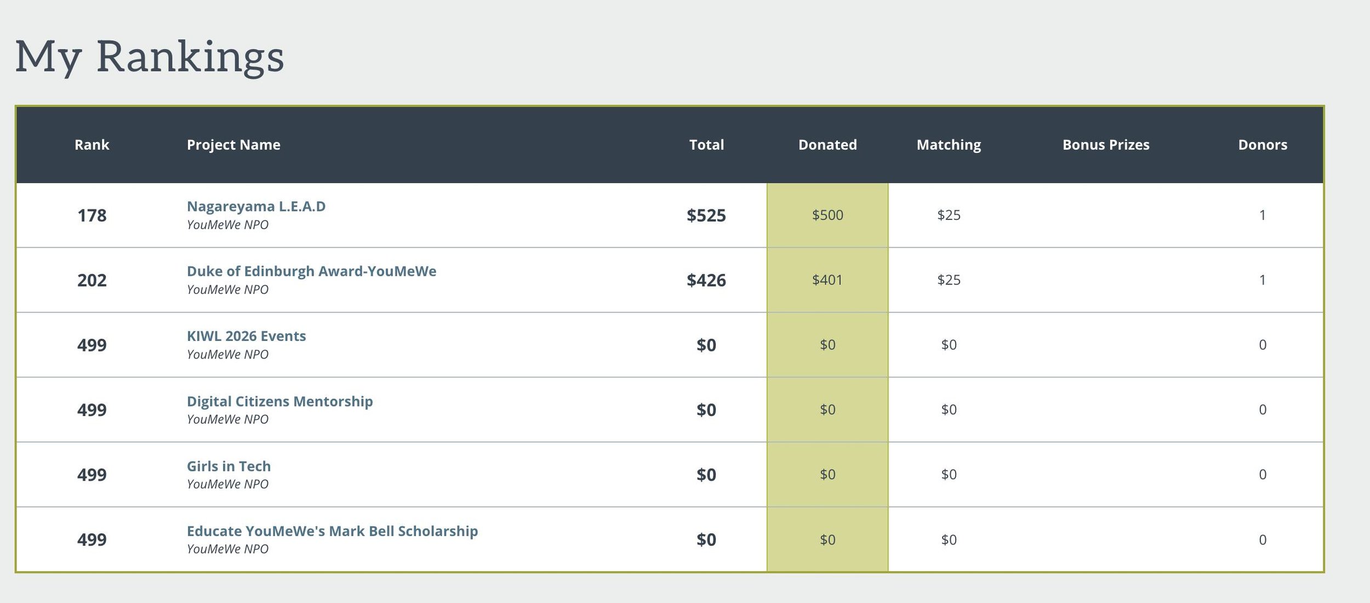Click rank number 178
Viewport: 1370px width, 603px height.
click(92, 215)
